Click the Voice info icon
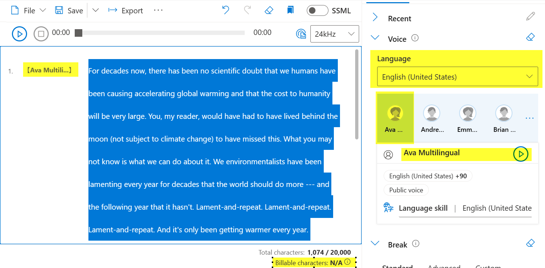Viewport: 545px width, 268px height. pyautogui.click(x=415, y=37)
